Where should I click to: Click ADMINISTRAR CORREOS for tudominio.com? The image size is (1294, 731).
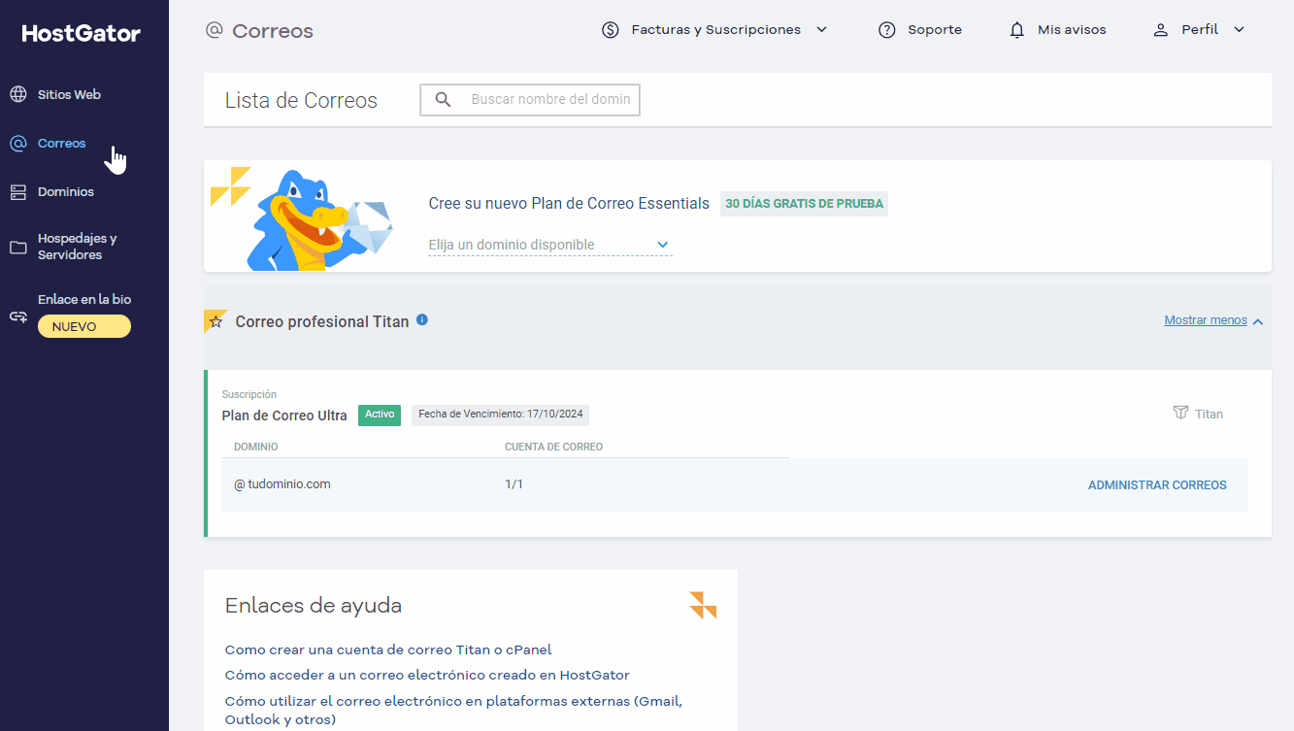(x=1157, y=485)
